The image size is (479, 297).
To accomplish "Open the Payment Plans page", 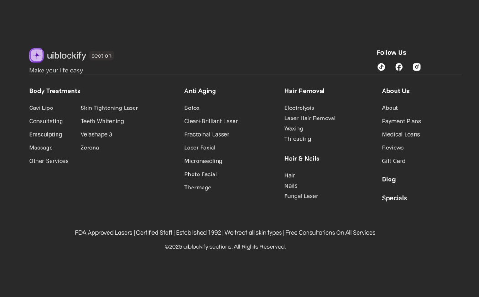I will coord(401,121).
